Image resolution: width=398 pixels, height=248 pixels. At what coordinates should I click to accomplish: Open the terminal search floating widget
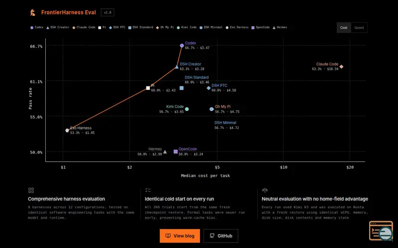point(381,231)
